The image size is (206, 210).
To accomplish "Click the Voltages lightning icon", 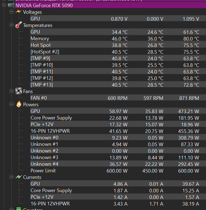I will [x=18, y=12].
